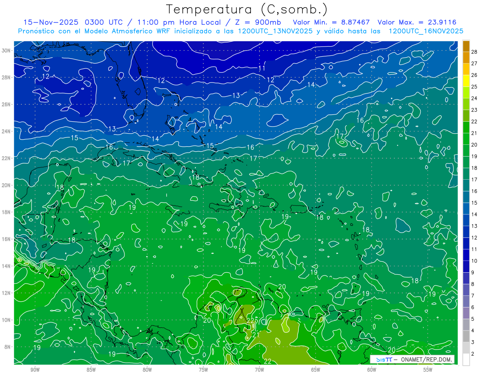This screenshot has width=485, height=375.
Task: Click legend value 4 on the color bar
Action: pyautogui.click(x=473, y=331)
